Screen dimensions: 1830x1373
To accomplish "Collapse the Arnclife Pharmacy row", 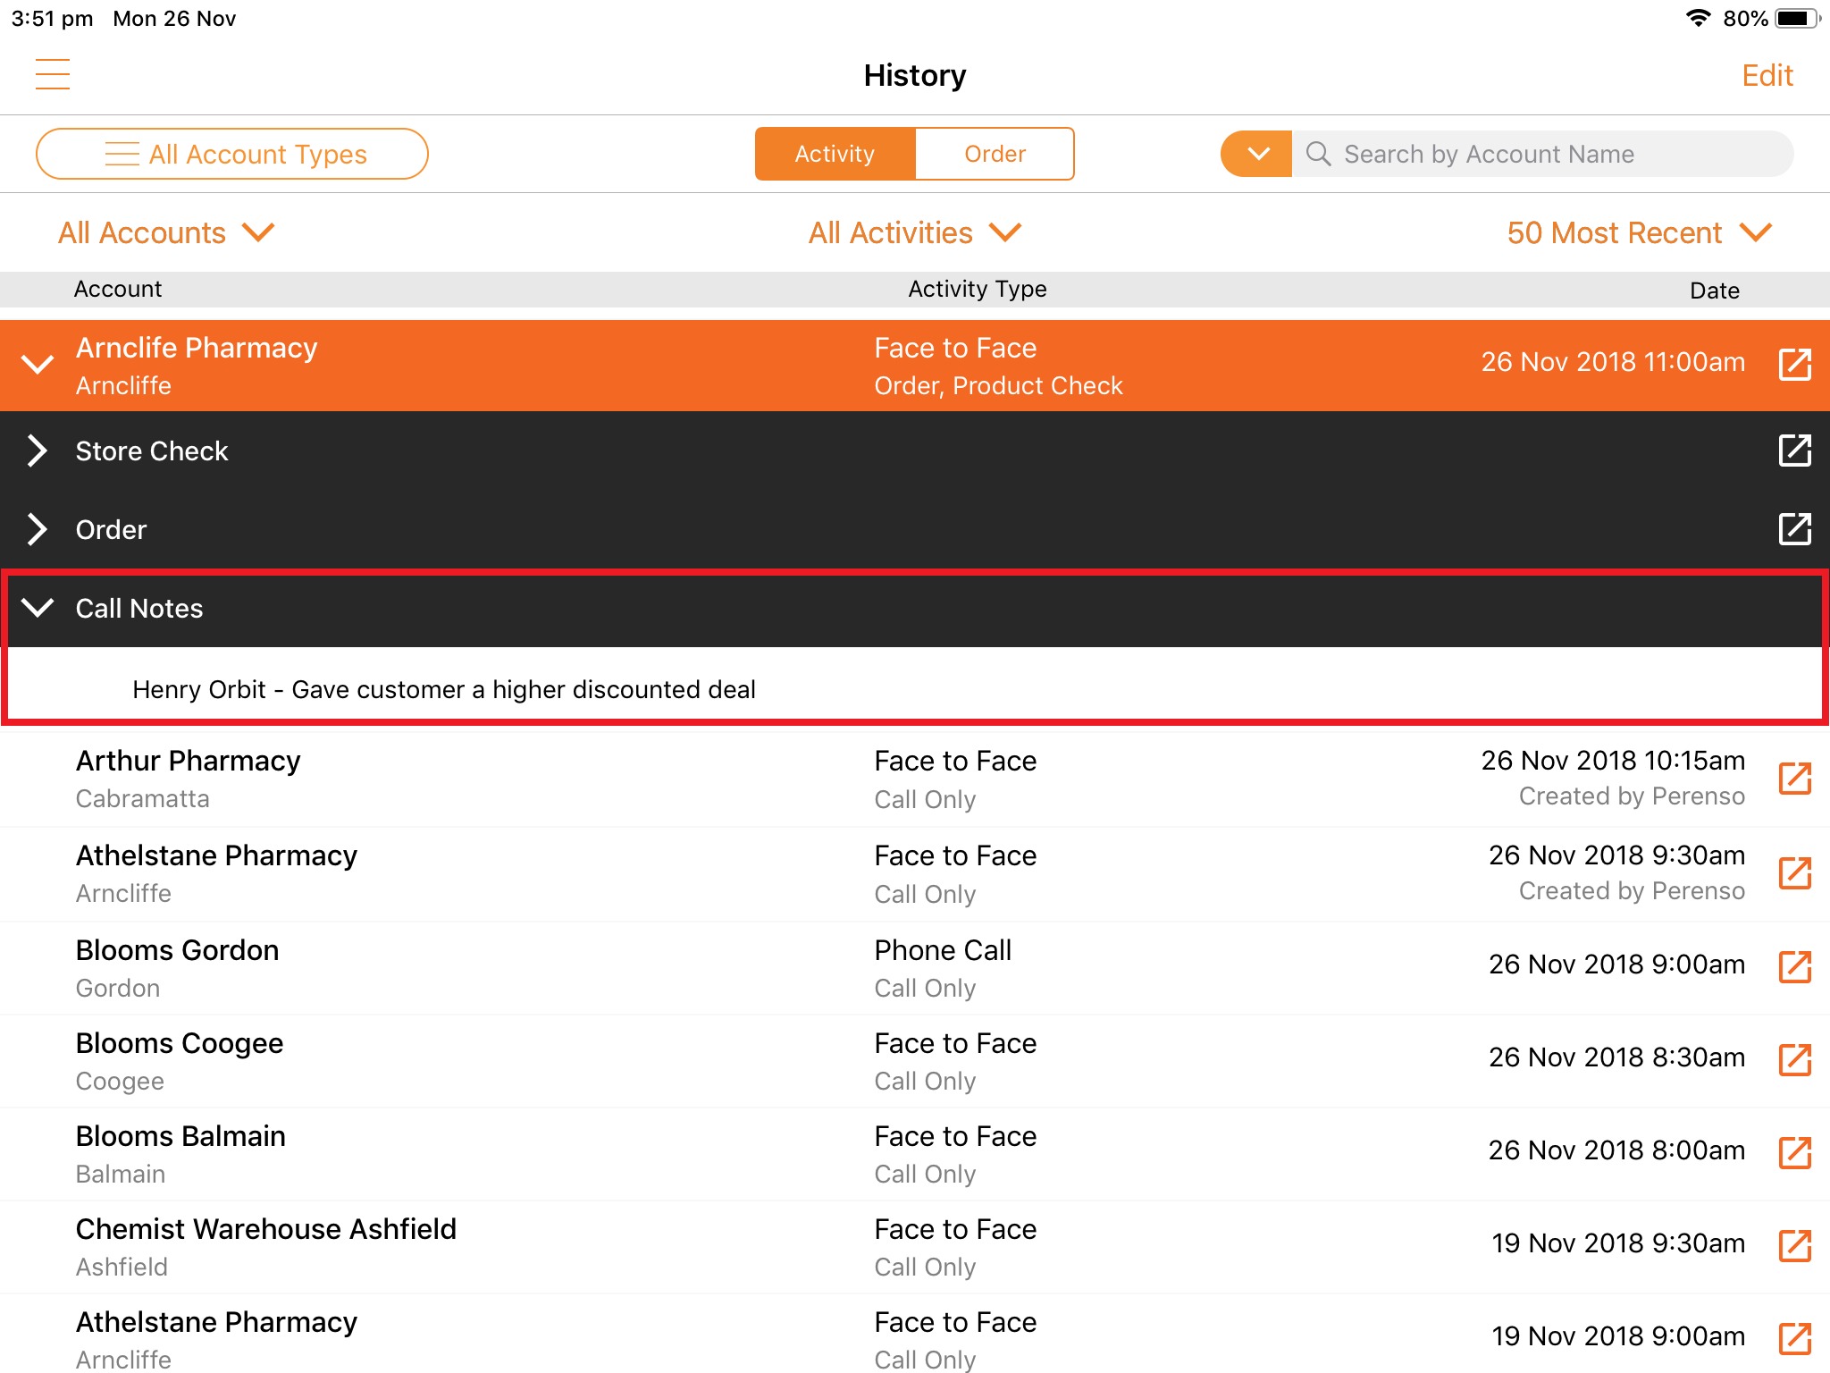I will 37,365.
